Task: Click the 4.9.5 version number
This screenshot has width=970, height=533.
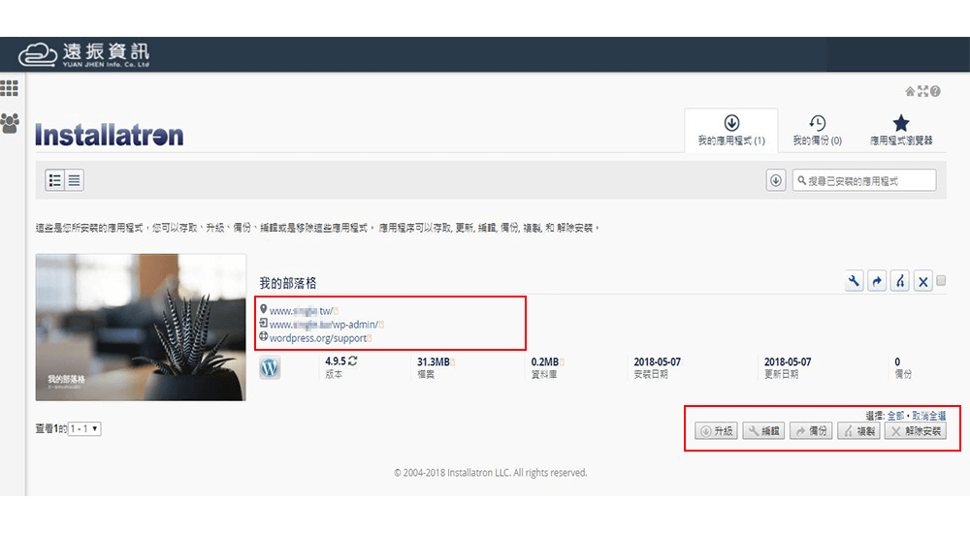Action: pyautogui.click(x=336, y=361)
